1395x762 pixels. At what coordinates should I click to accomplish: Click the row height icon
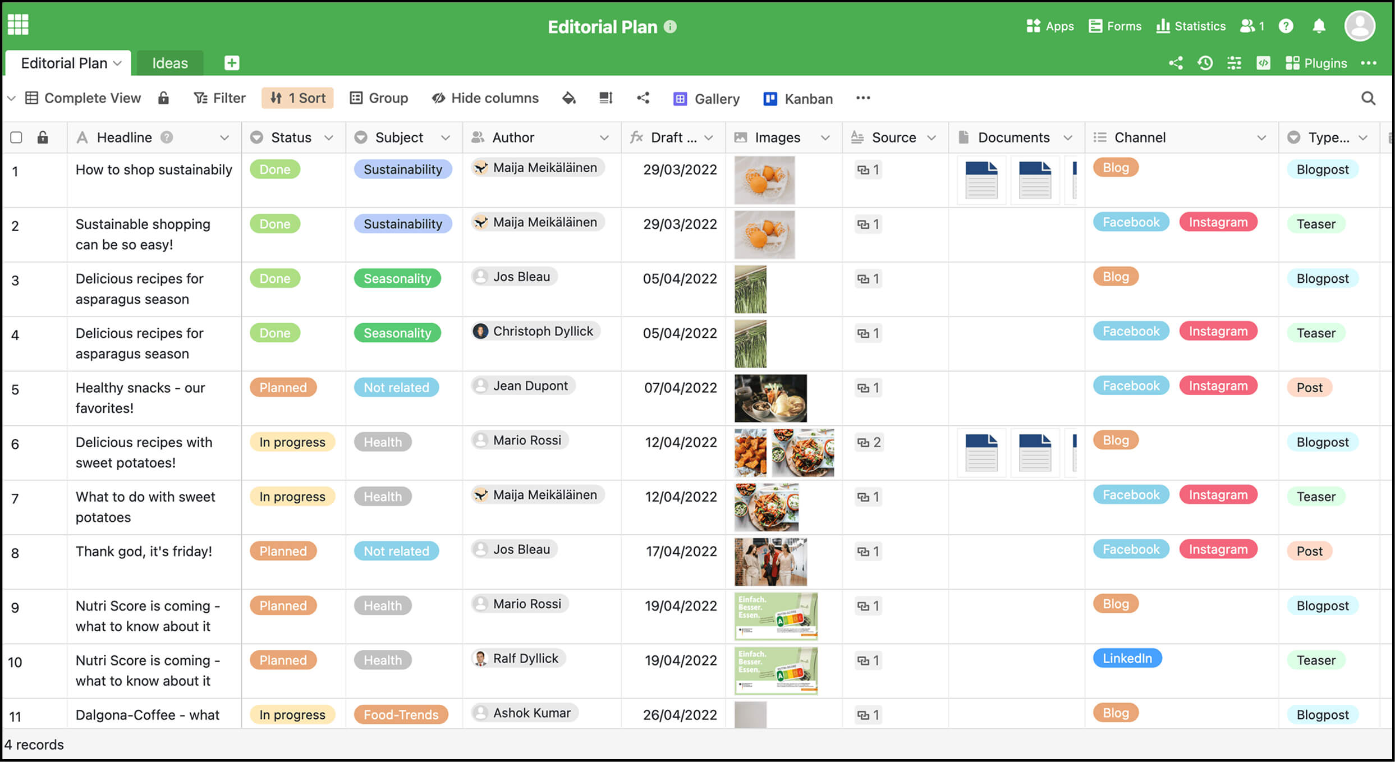(x=605, y=98)
